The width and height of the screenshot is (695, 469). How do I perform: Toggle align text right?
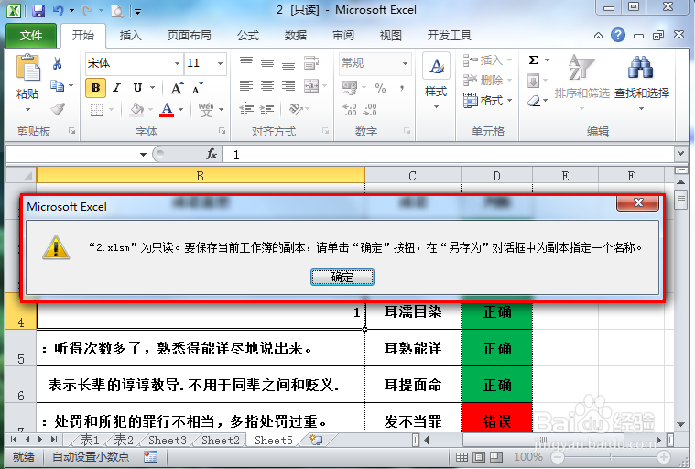click(x=288, y=85)
